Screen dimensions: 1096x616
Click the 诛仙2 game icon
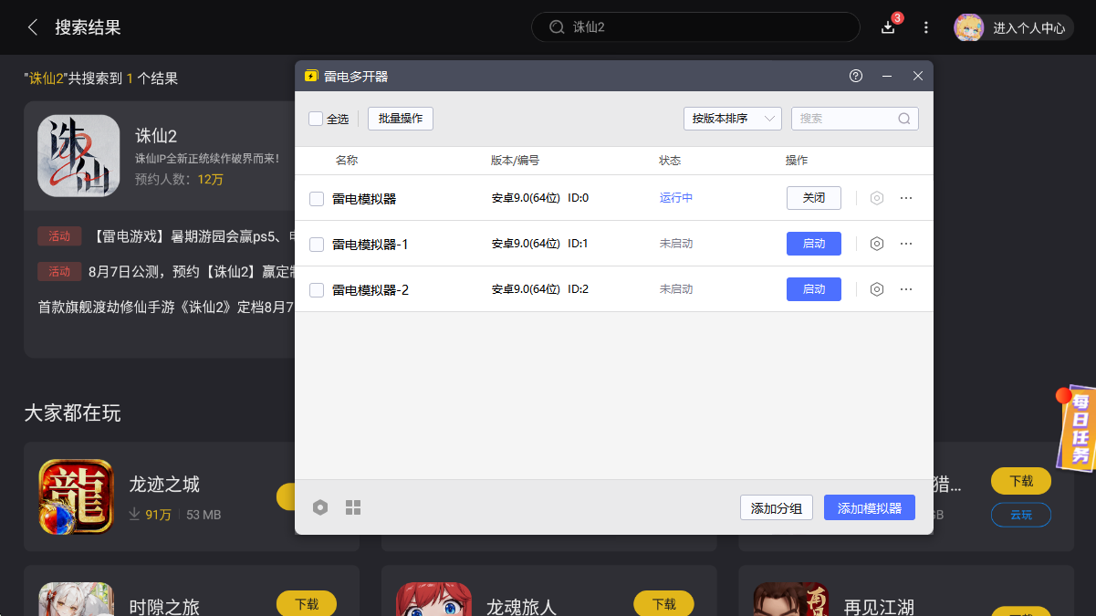78,156
